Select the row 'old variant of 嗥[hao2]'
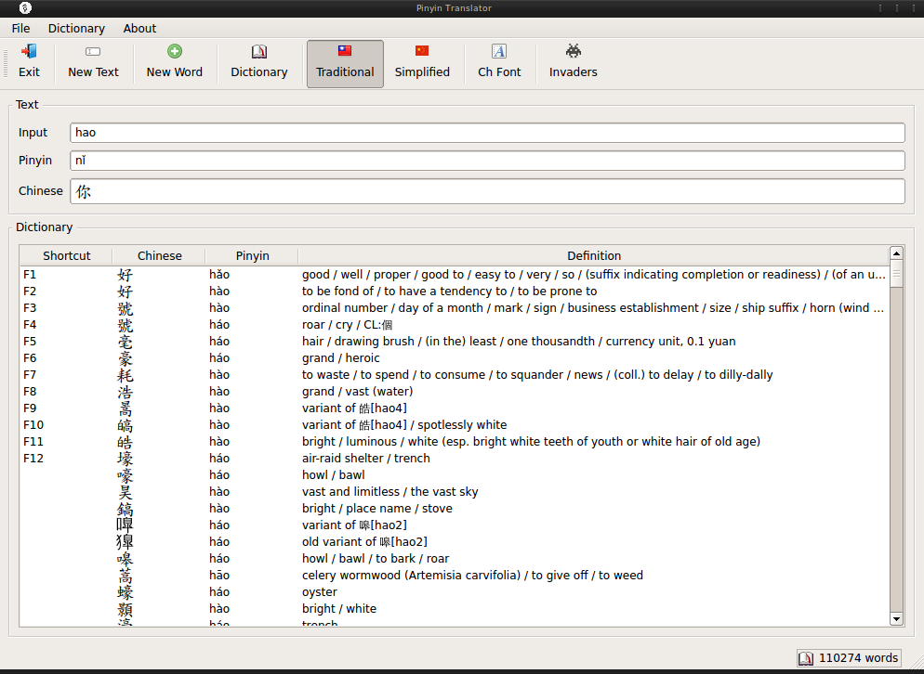This screenshot has width=924, height=674. point(455,541)
